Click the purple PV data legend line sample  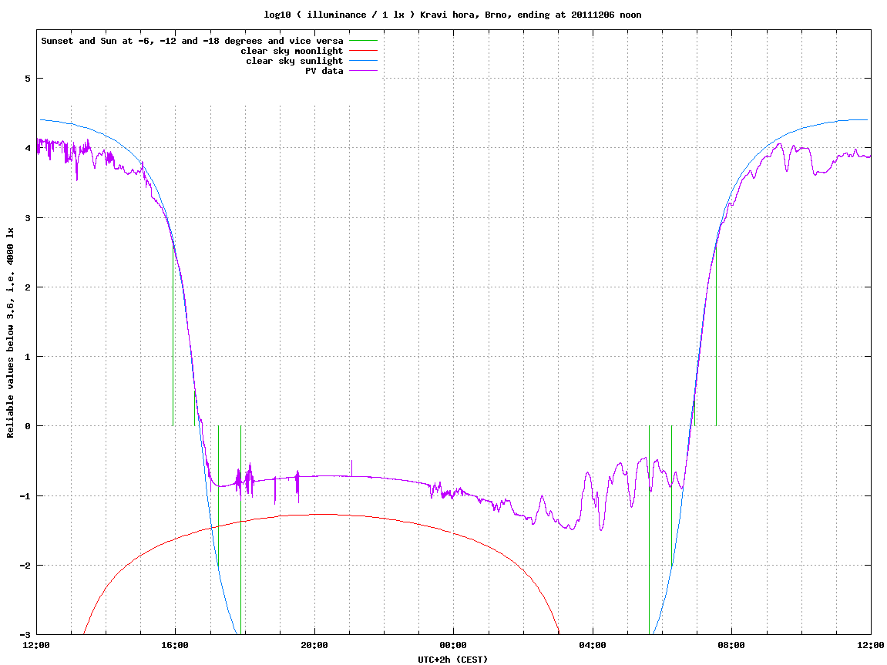tap(363, 71)
